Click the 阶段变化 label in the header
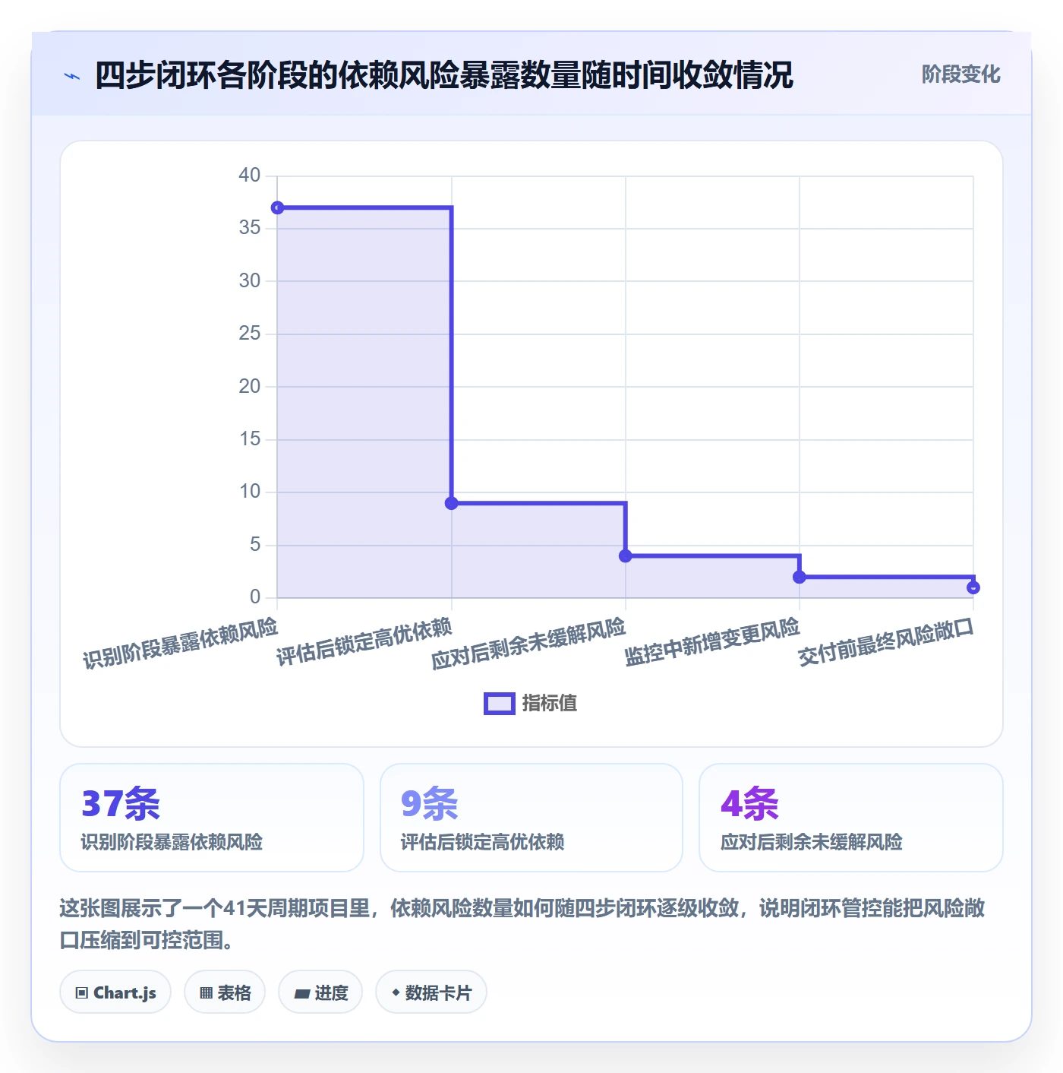1063x1073 pixels. click(x=960, y=74)
